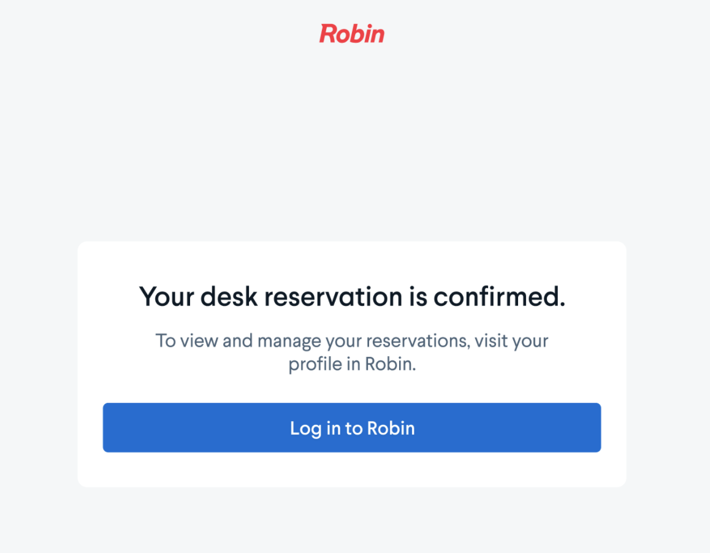Click the Robin brand mark above the card
Image resolution: width=710 pixels, height=553 pixels.
point(352,34)
